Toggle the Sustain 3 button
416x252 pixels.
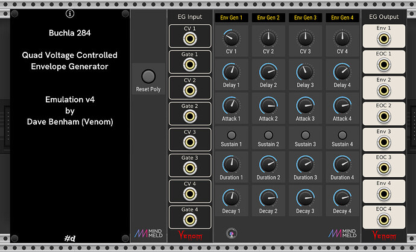pyautogui.click(x=305, y=135)
